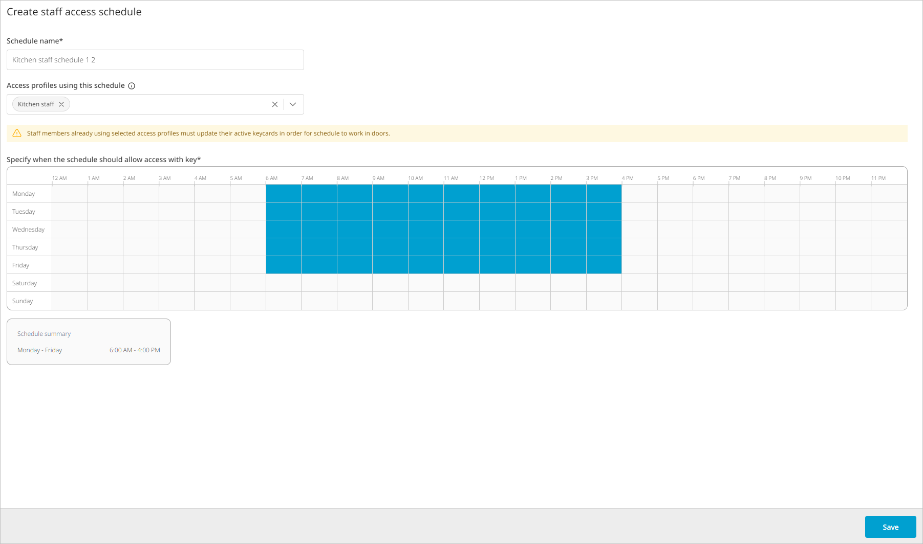
Task: Enable the Sunday 11 PM schedule cell
Action: pyautogui.click(x=889, y=301)
